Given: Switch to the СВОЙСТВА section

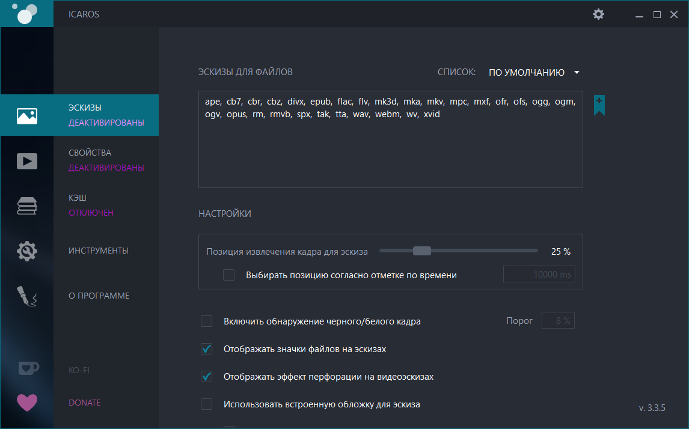Looking at the screenshot, I should [90, 153].
